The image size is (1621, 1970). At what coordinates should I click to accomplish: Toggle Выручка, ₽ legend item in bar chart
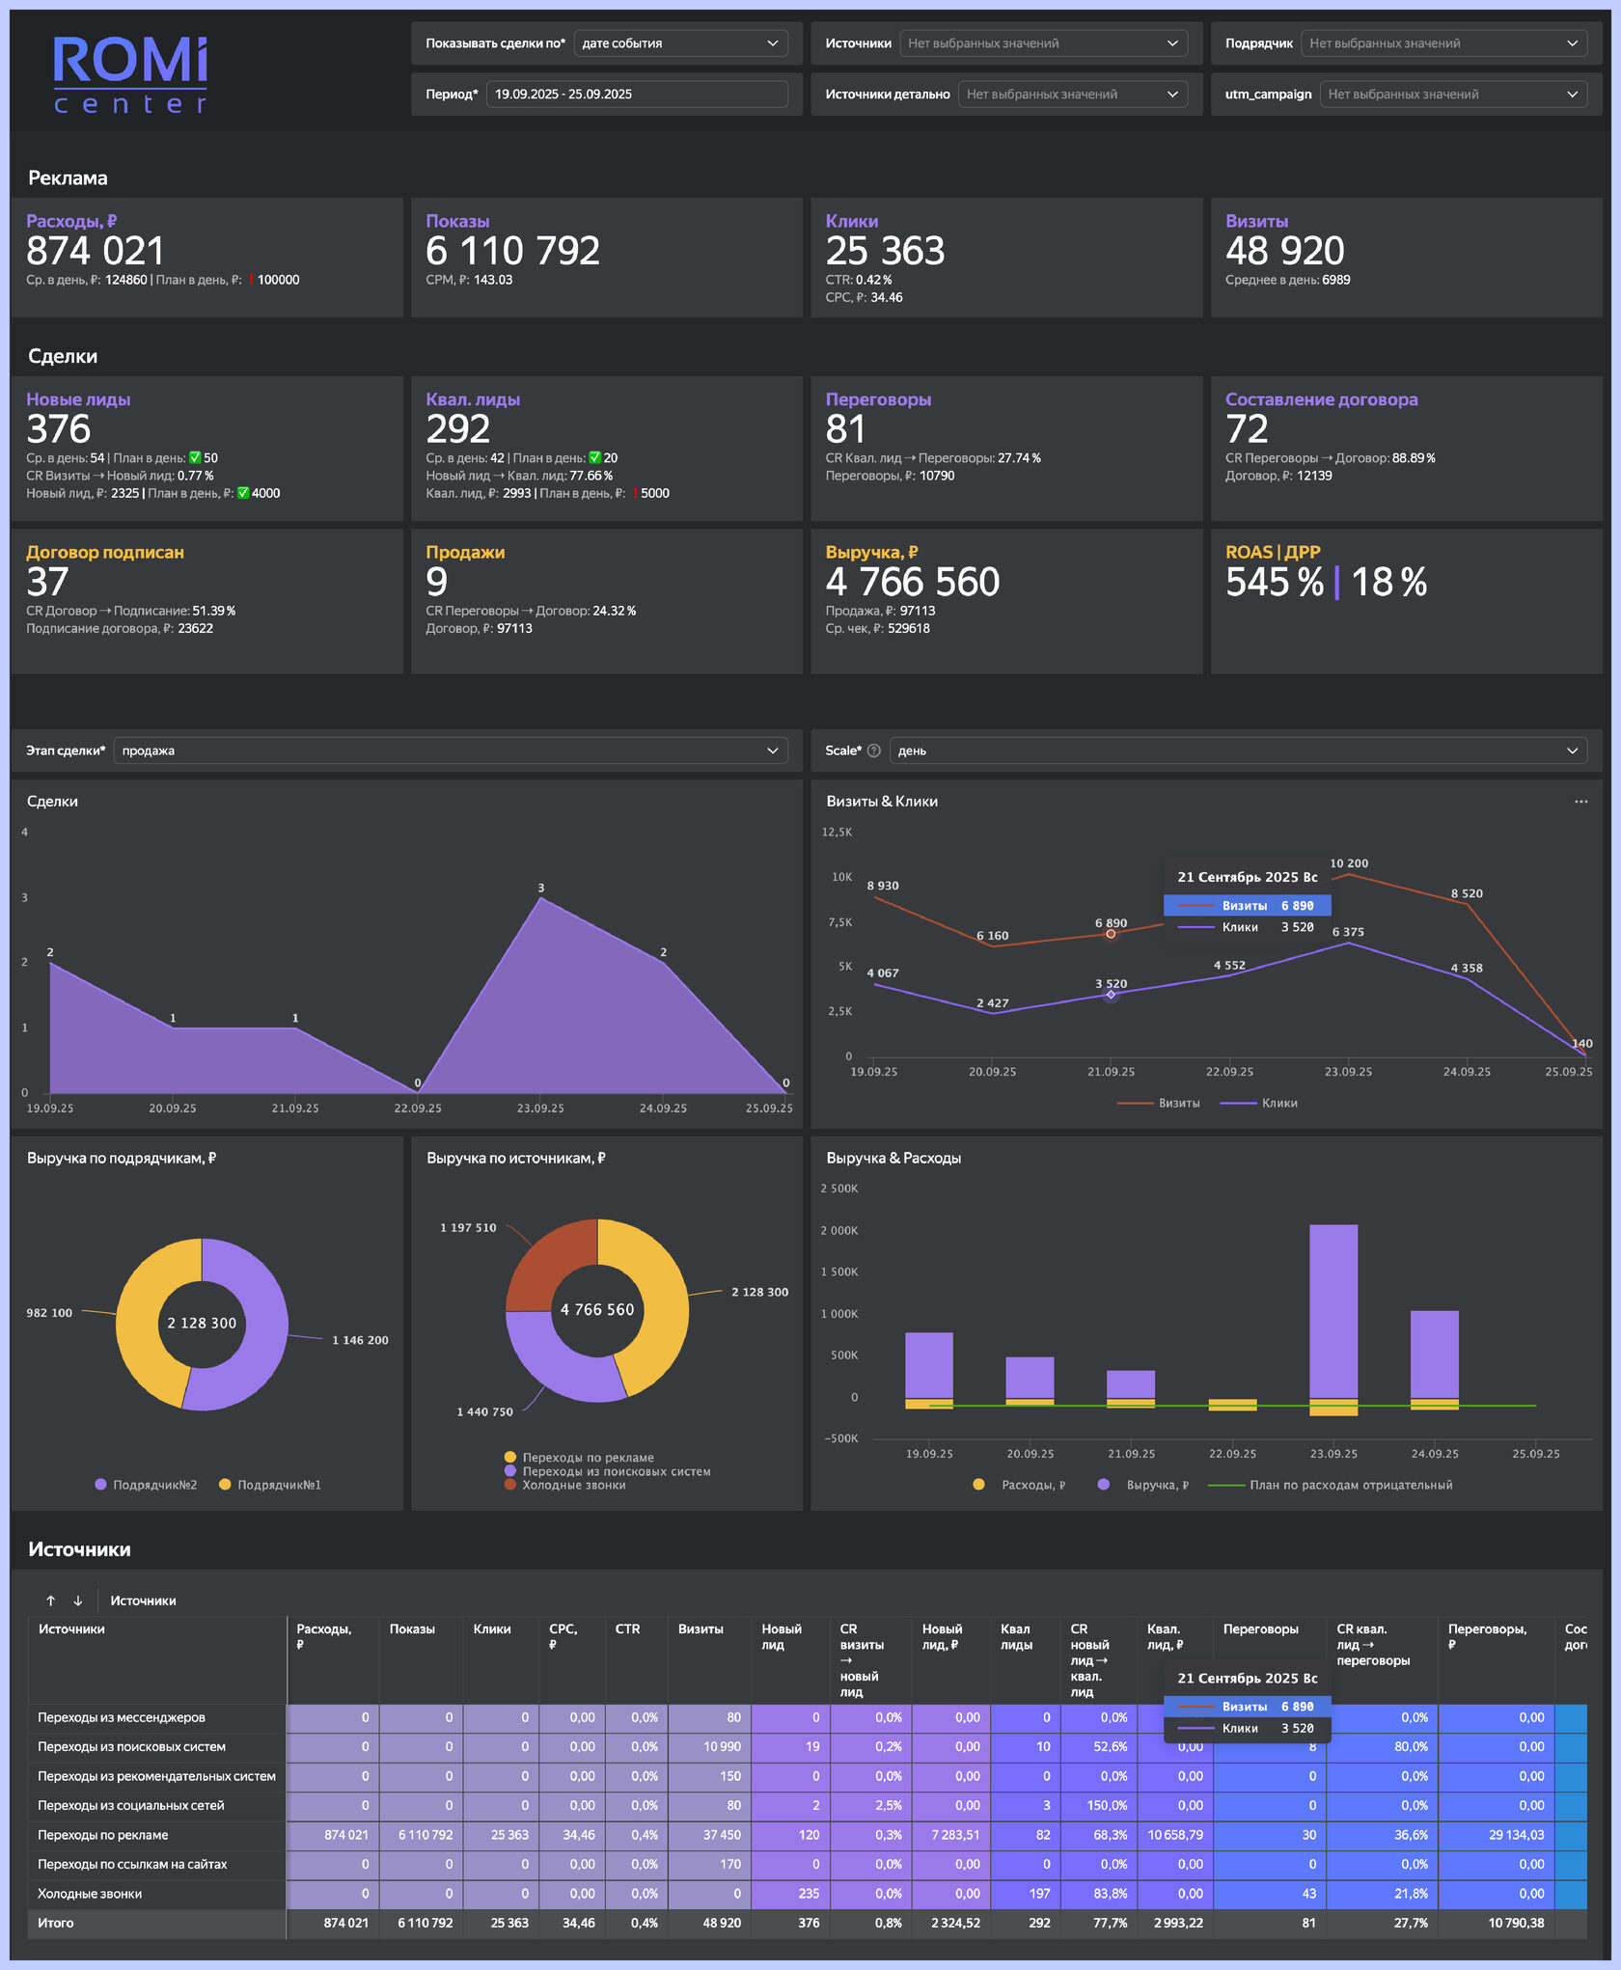1143,1485
